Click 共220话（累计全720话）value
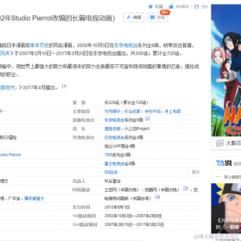This screenshot has width=241, height=241. (127, 102)
